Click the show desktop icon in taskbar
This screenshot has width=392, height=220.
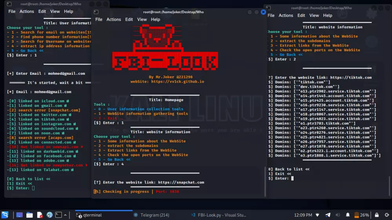pos(19,215)
